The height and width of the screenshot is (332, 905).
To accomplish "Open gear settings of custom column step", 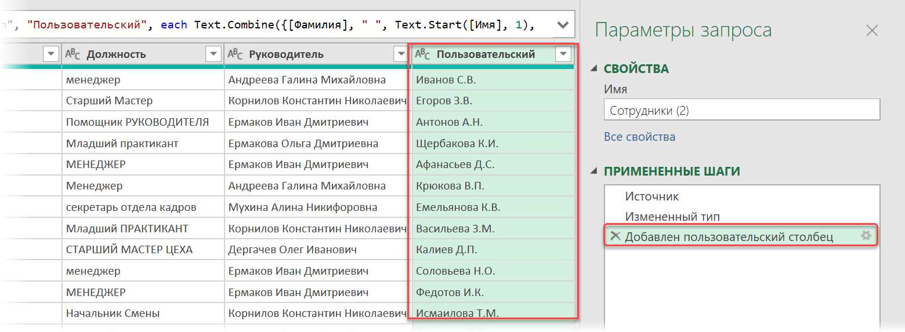I will [x=866, y=236].
